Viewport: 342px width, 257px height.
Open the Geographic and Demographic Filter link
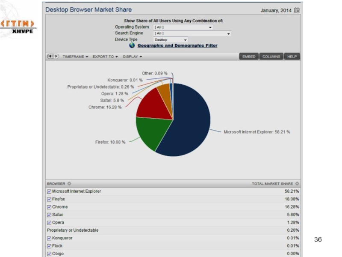tap(177, 45)
